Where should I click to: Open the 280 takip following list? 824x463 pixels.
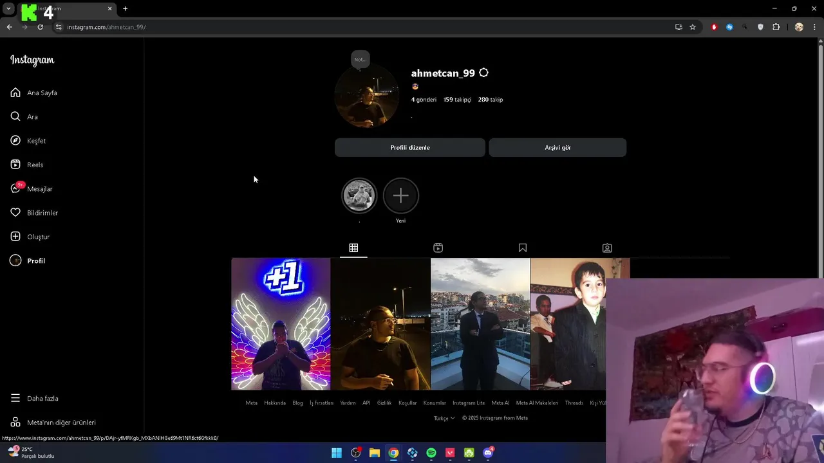click(x=491, y=100)
